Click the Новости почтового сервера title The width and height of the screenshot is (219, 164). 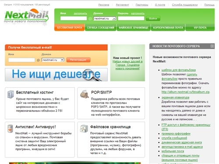click(176, 46)
